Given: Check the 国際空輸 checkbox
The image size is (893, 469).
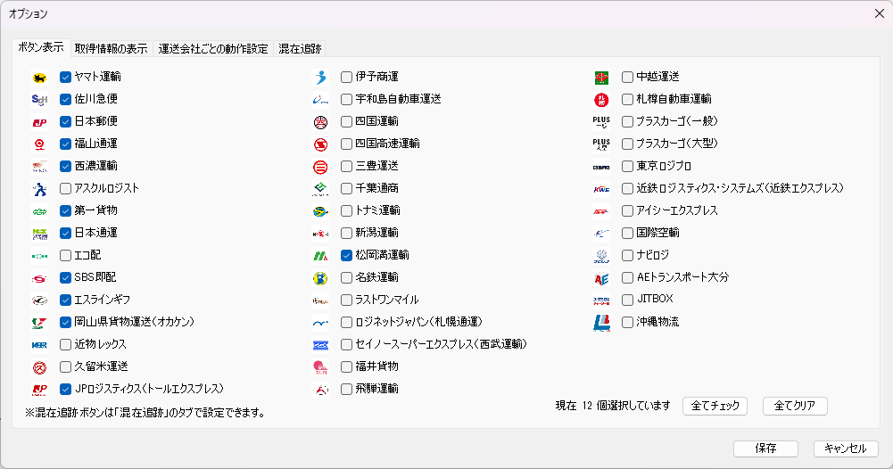Looking at the screenshot, I should point(628,233).
